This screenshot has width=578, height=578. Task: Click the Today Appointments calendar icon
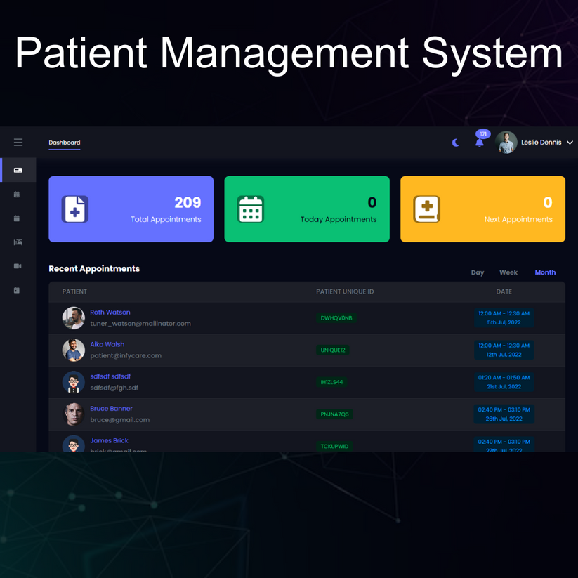click(251, 209)
